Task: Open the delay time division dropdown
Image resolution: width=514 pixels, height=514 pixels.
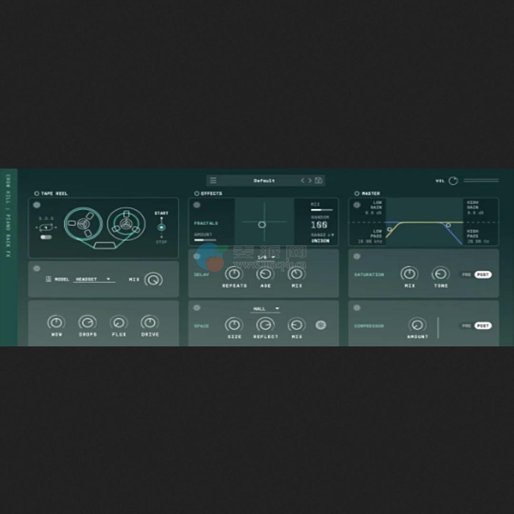Action: [x=266, y=257]
